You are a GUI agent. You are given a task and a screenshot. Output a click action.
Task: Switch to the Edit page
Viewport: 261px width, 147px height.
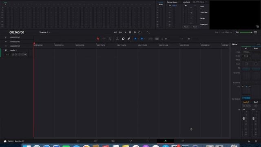point(113,141)
